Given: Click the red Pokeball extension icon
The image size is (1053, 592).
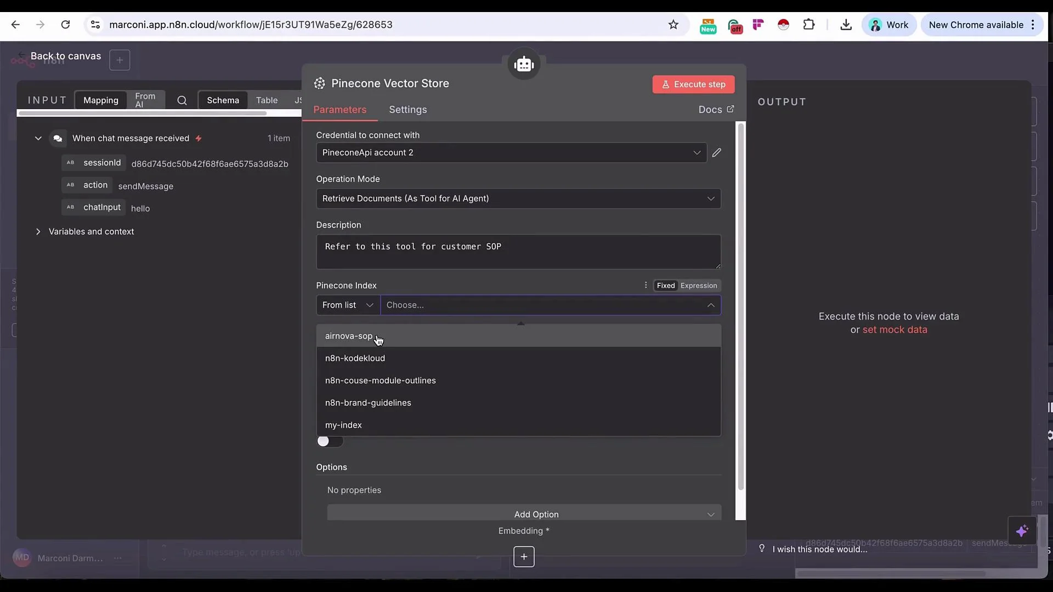Looking at the screenshot, I should (783, 25).
